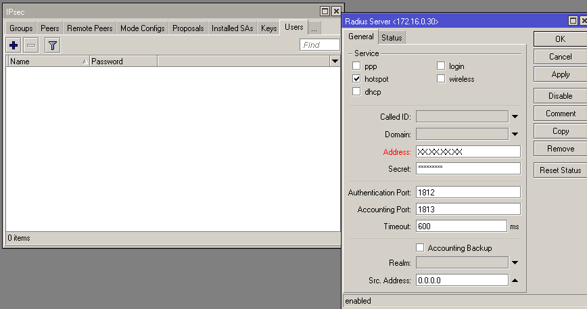Click the Authentication Port field
This screenshot has width=587, height=309.
point(468,192)
